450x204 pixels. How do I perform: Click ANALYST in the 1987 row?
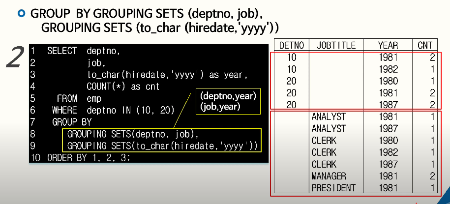pos(329,128)
